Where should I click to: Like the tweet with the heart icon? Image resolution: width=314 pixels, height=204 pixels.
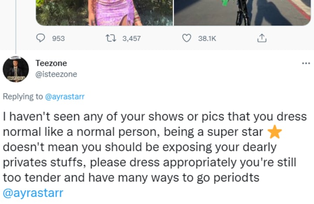(186, 38)
